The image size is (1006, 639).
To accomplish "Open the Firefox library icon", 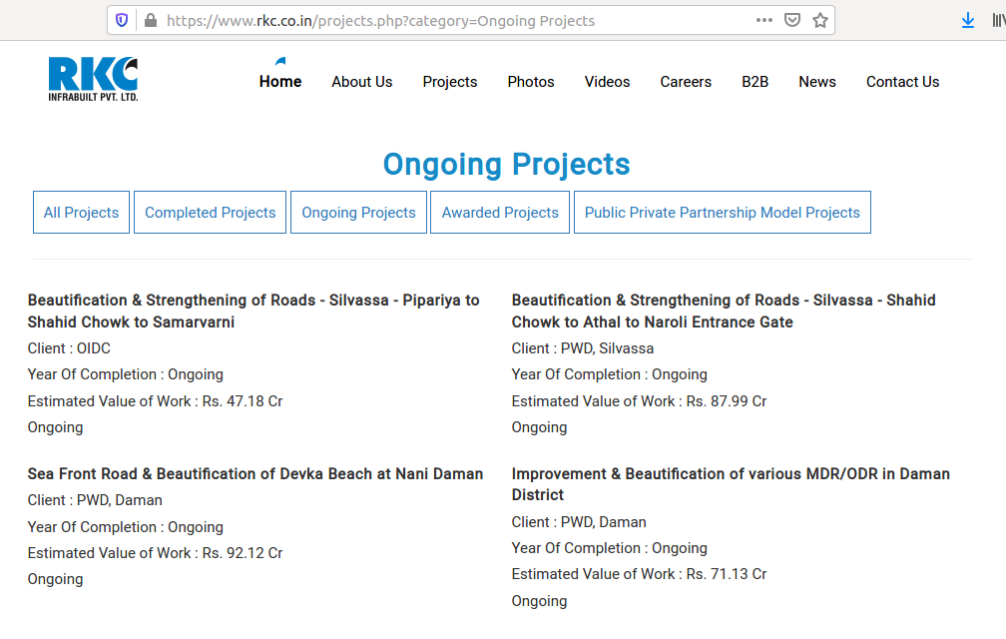I will coord(997,20).
